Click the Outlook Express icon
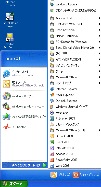 (x=52, y=101)
